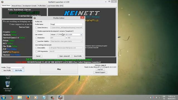Image resolution: width=178 pixels, height=100 pixels.
Task: Click the large Play button
Action: tap(59, 69)
